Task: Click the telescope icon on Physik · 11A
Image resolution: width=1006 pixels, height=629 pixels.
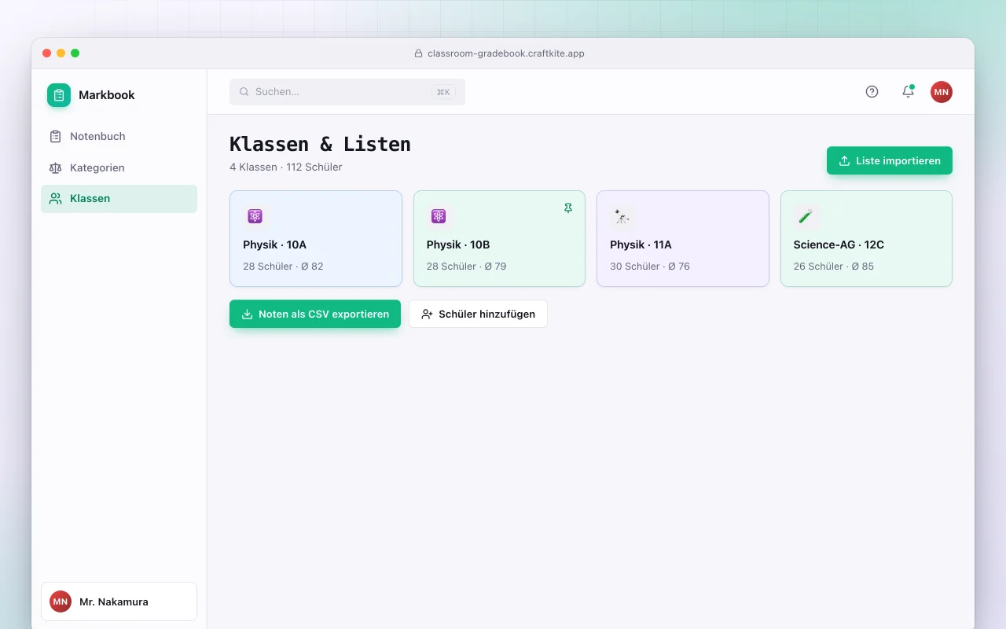Action: 622,216
